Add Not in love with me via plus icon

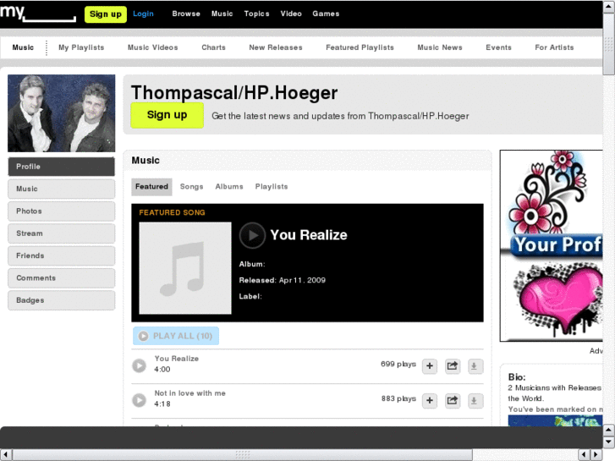click(x=430, y=401)
